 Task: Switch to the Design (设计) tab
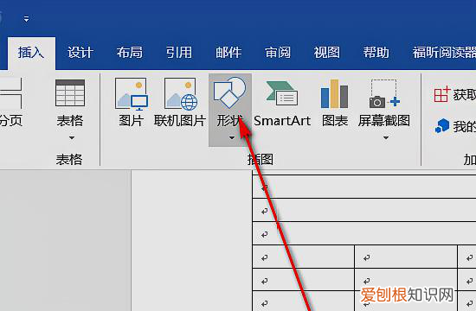80,53
